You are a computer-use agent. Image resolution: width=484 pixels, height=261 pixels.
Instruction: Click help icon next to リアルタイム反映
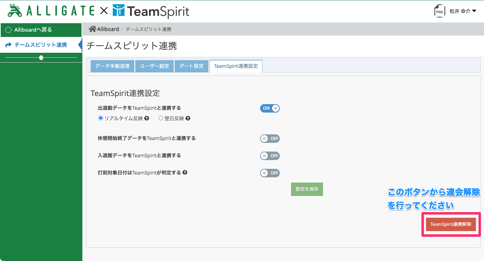(x=147, y=119)
